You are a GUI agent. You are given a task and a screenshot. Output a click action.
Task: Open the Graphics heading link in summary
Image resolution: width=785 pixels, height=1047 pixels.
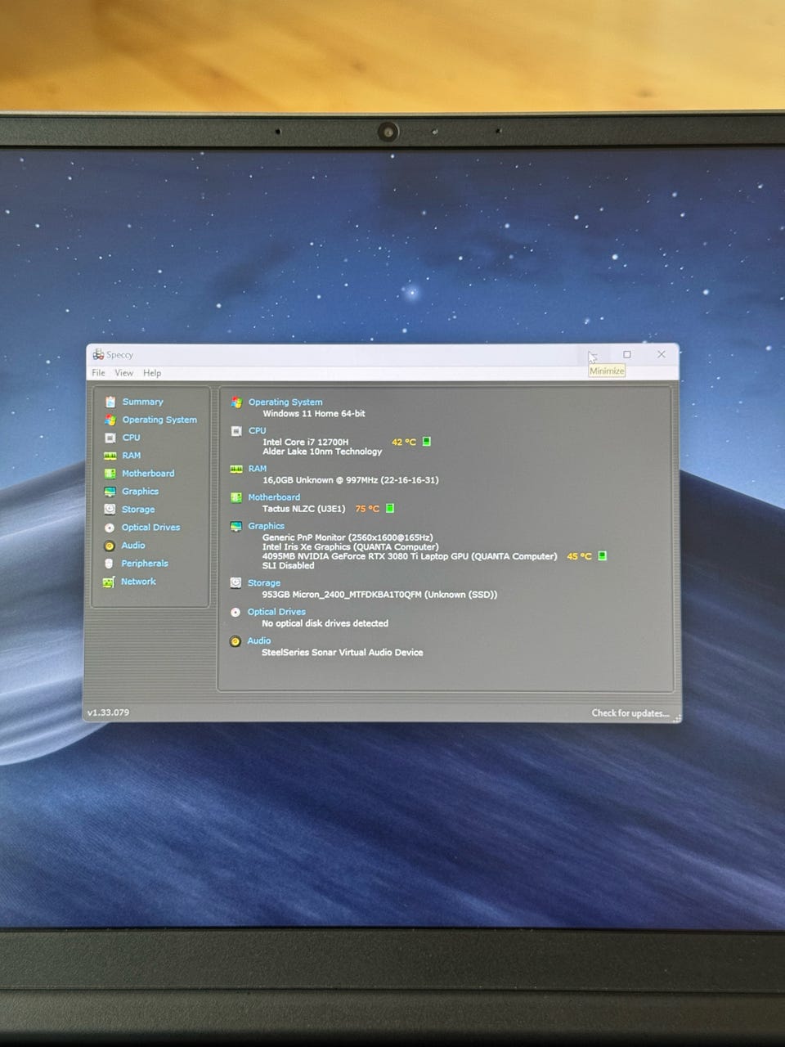click(x=267, y=526)
